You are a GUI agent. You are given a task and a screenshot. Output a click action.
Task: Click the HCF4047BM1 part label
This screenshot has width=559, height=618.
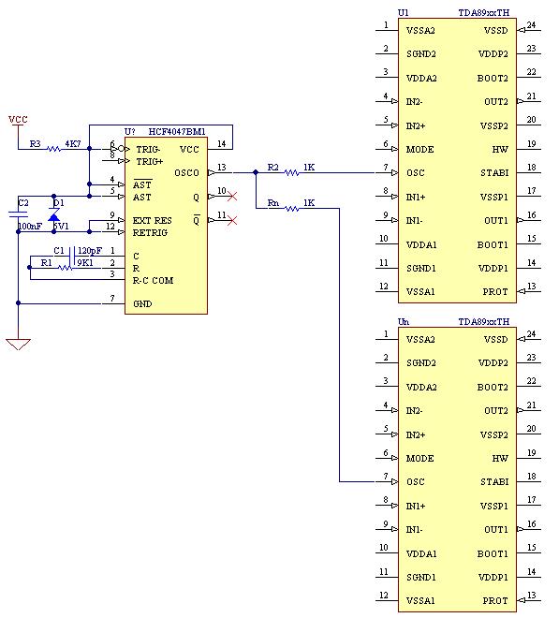[x=177, y=132]
